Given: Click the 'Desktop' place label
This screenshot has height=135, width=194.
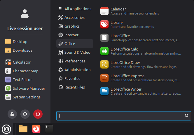Looking at the screenshot, I should (20, 42).
